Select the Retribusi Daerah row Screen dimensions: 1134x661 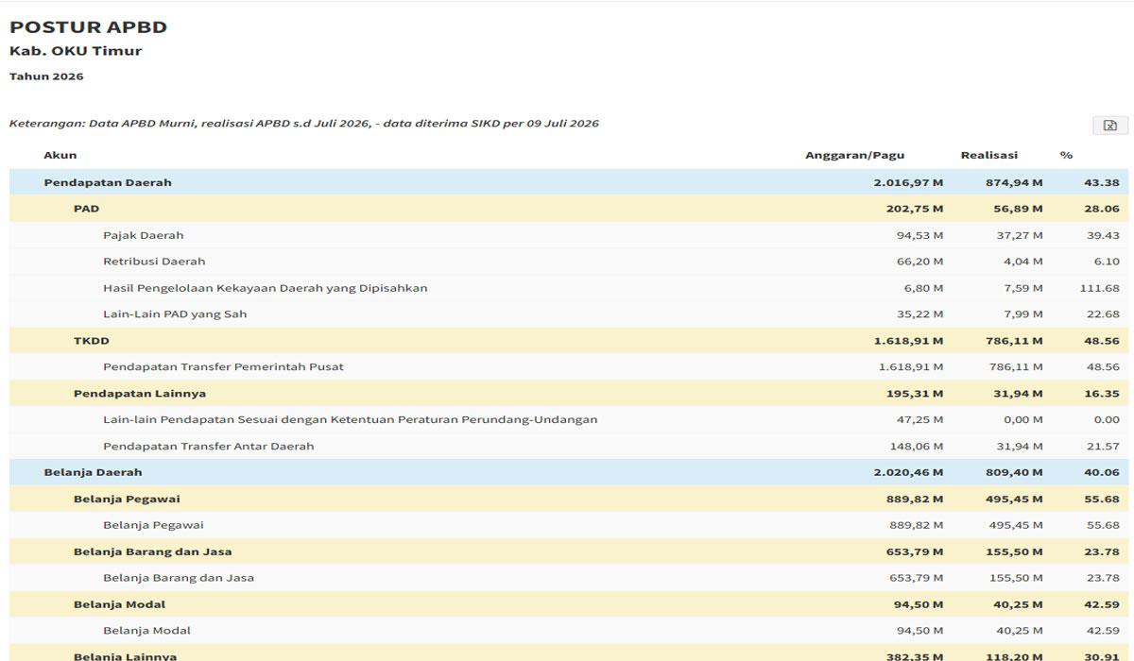569,262
